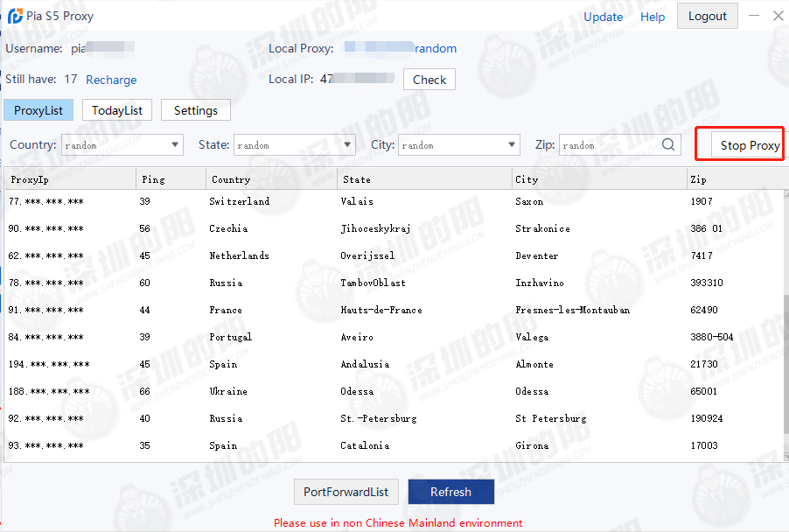Image resolution: width=789 pixels, height=532 pixels.
Task: Click proxy IP 188.***.***.***
Action: click(x=49, y=392)
